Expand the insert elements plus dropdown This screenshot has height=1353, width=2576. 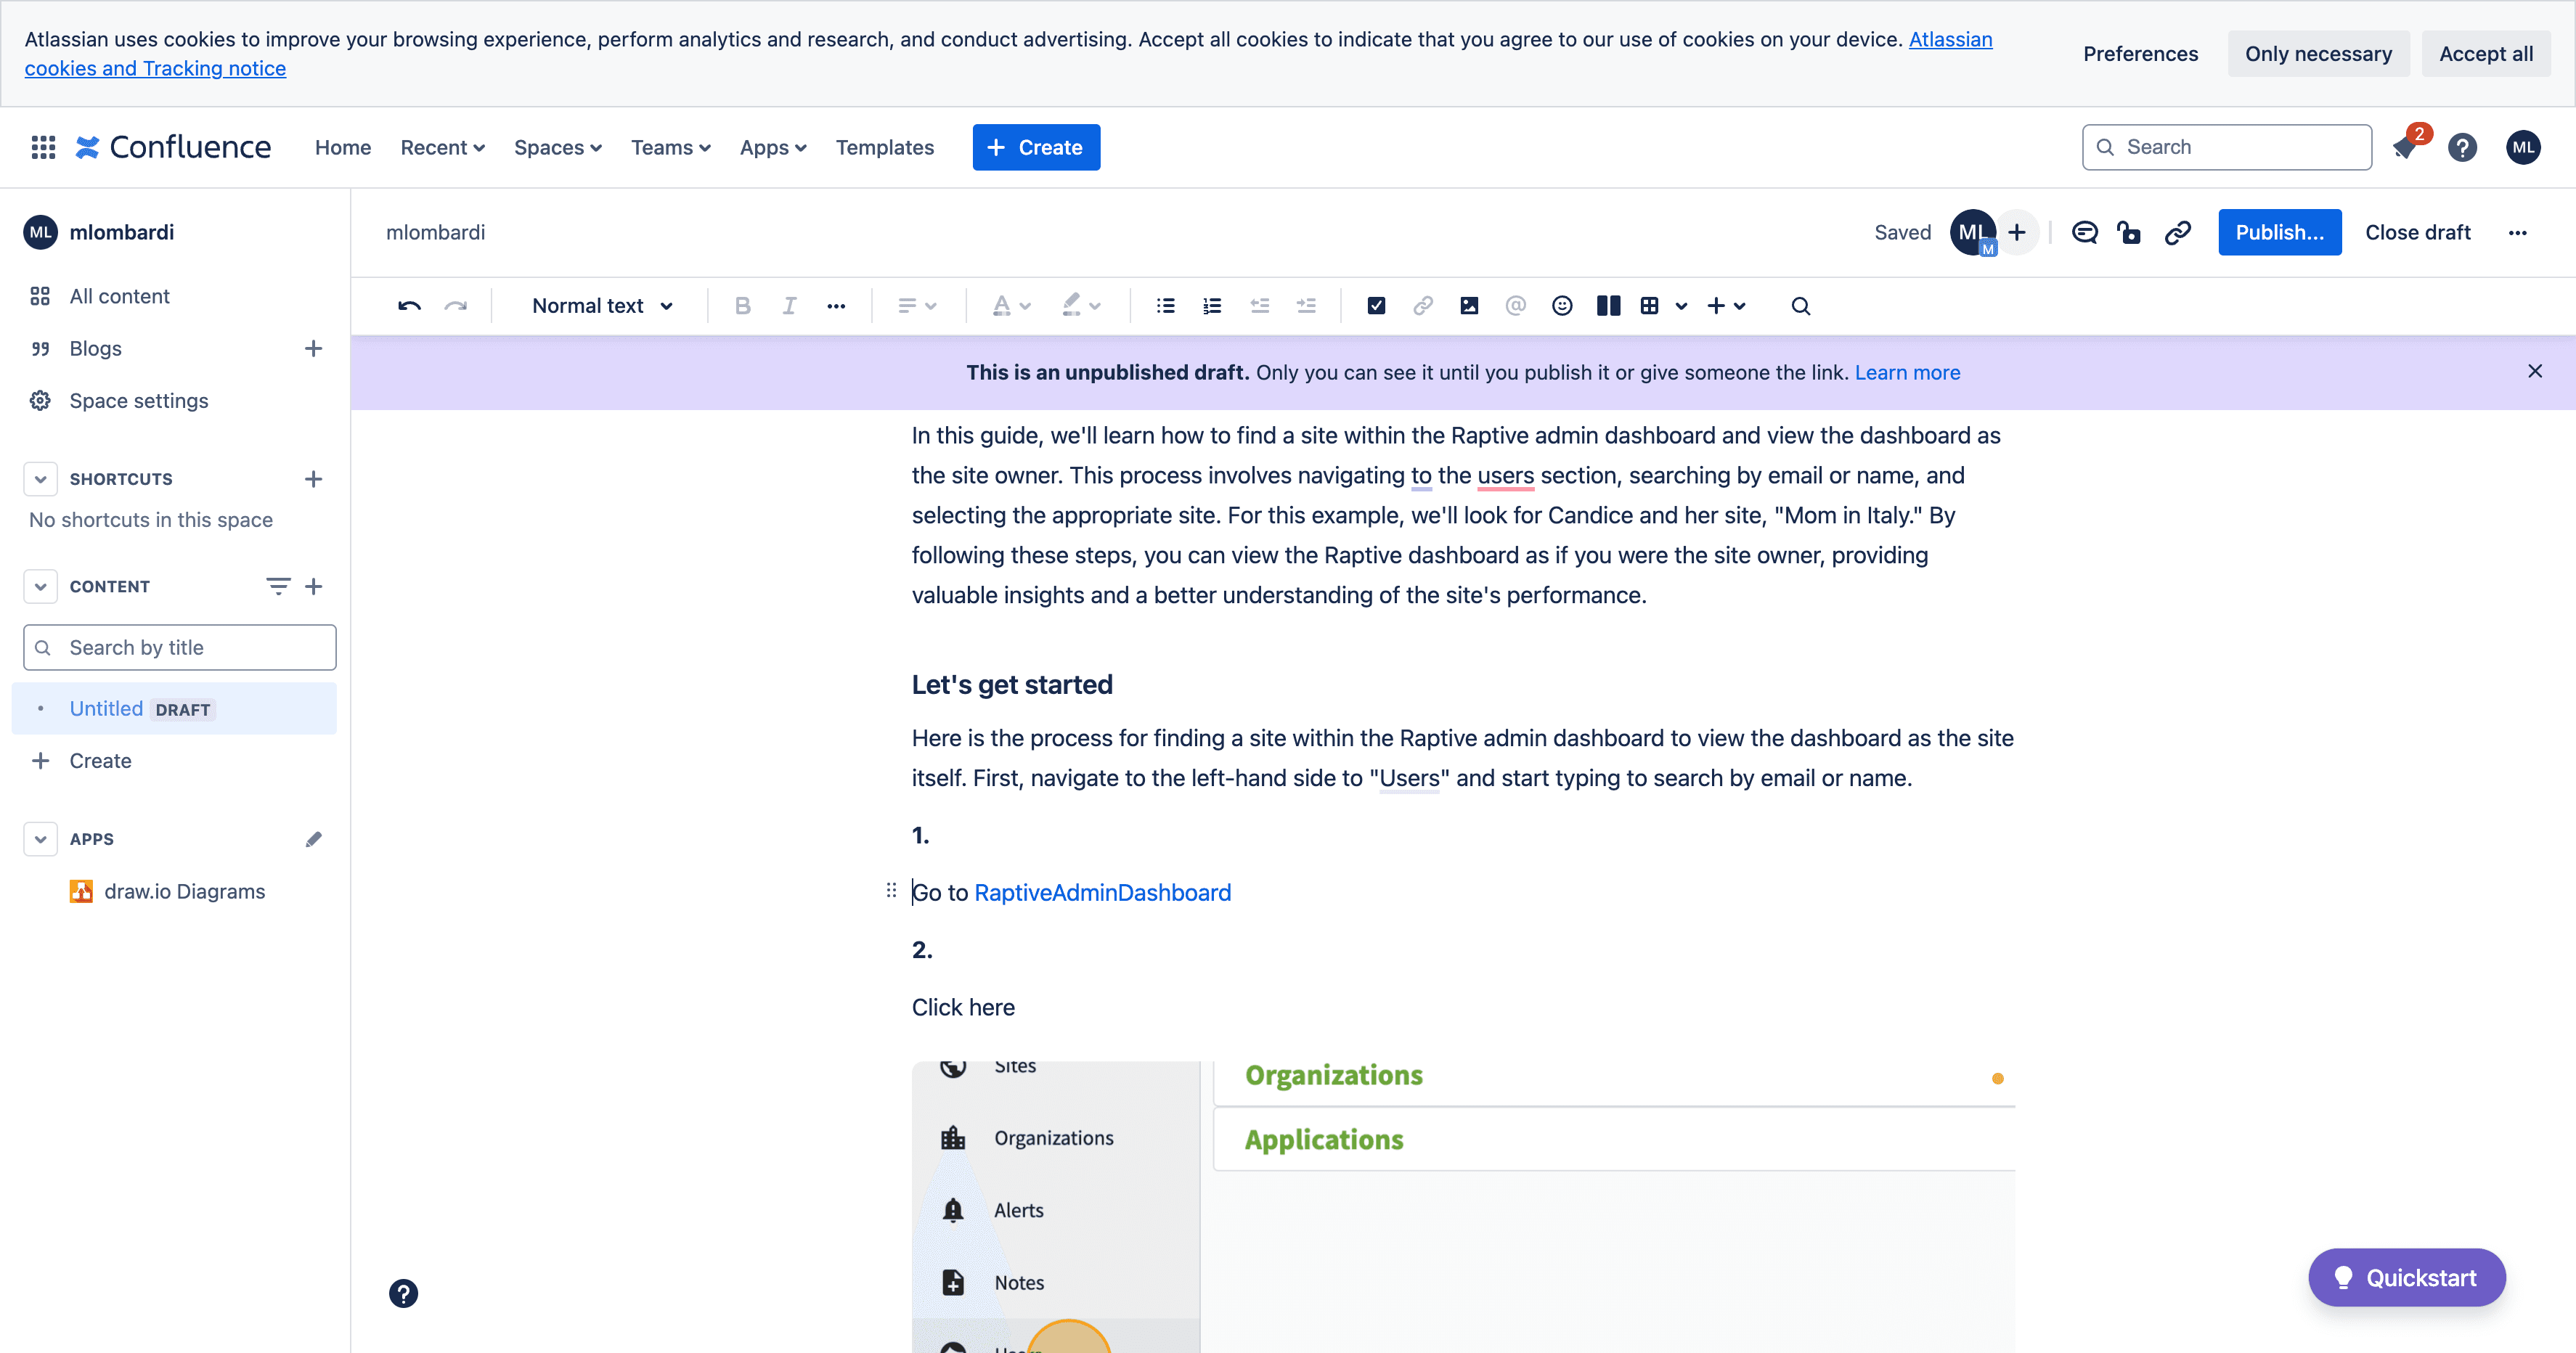(1726, 306)
